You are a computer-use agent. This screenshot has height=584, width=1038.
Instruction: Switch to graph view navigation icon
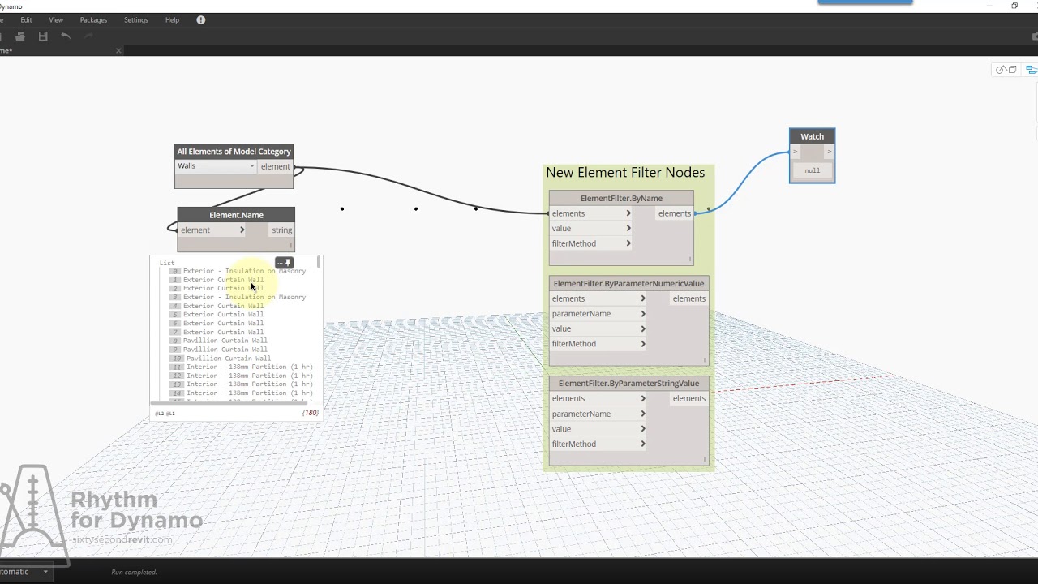point(1032,70)
